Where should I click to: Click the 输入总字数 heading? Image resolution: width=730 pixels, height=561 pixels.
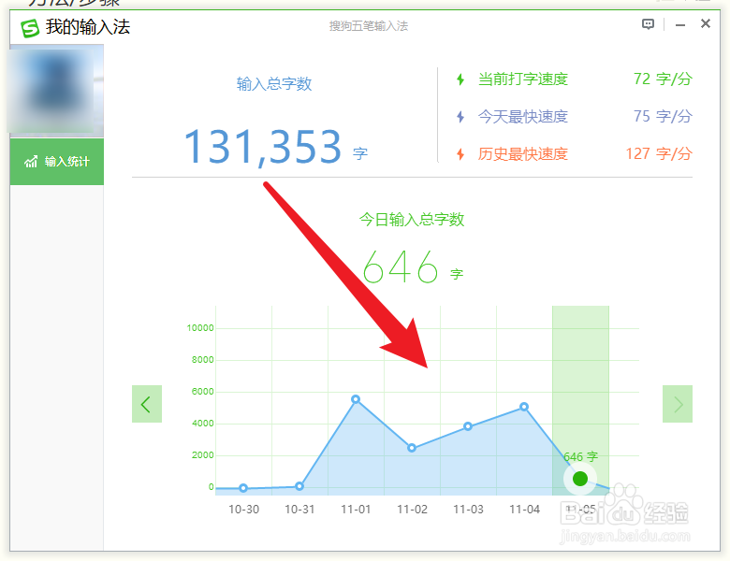click(274, 84)
